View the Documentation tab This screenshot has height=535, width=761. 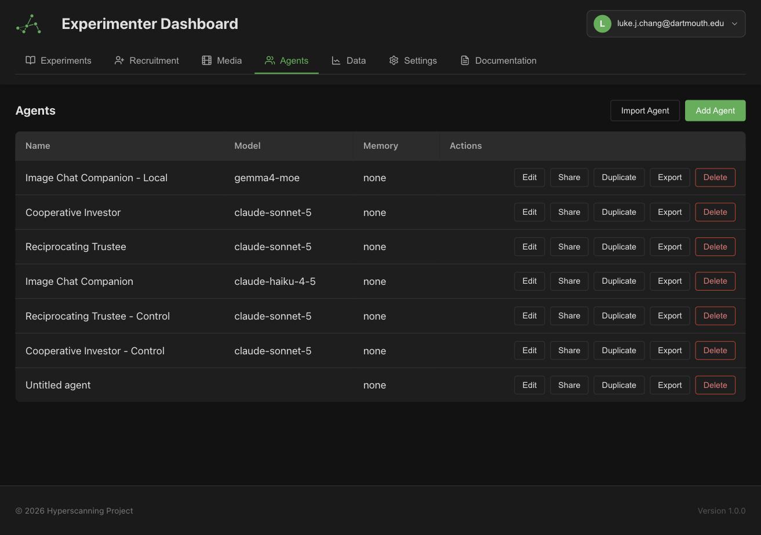pos(498,60)
